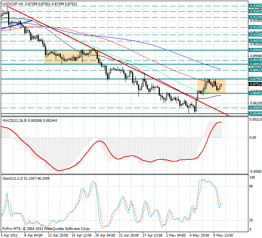Select the 0.8589 price level label
Screen dimensions: 262x238
(x=255, y=108)
